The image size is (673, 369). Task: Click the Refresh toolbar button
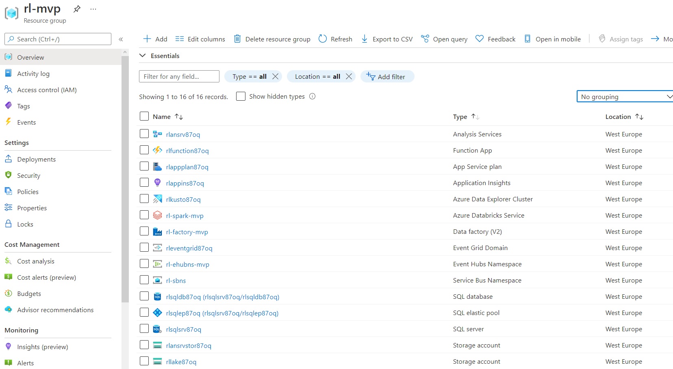[335, 39]
